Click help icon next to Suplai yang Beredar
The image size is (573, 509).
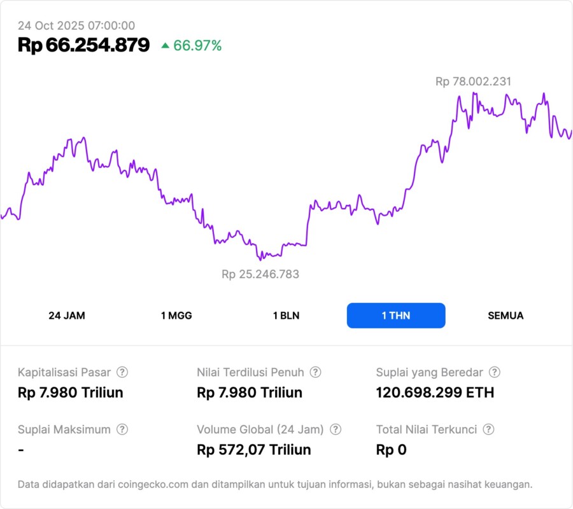point(494,372)
